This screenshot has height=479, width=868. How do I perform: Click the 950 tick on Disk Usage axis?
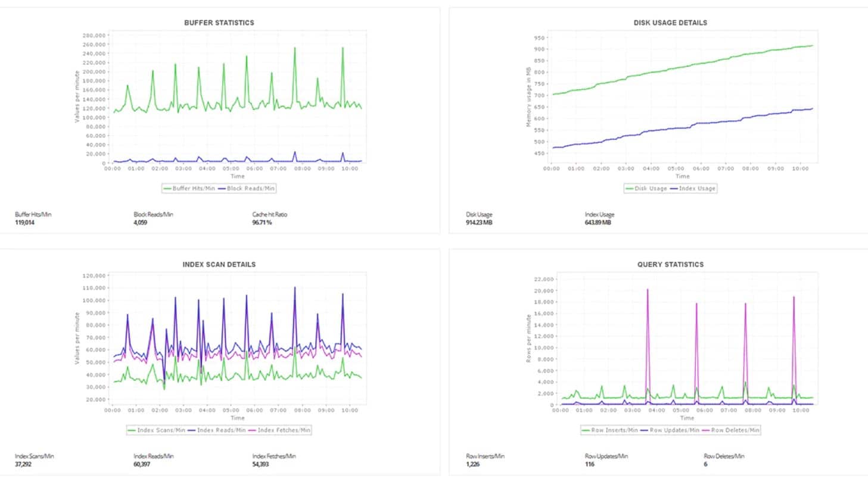coord(540,37)
